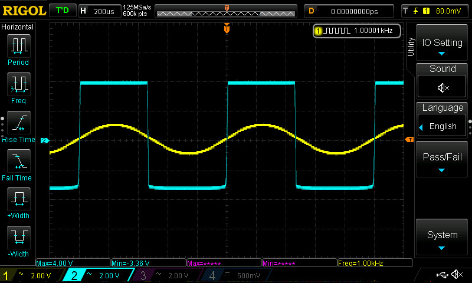This screenshot has width=472, height=283.
Task: Open the IO Setting menu
Action: [442, 42]
